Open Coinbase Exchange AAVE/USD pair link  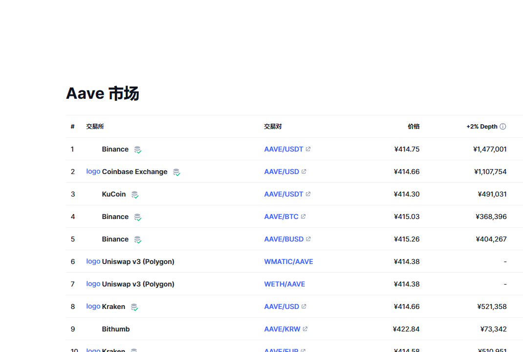tap(282, 172)
